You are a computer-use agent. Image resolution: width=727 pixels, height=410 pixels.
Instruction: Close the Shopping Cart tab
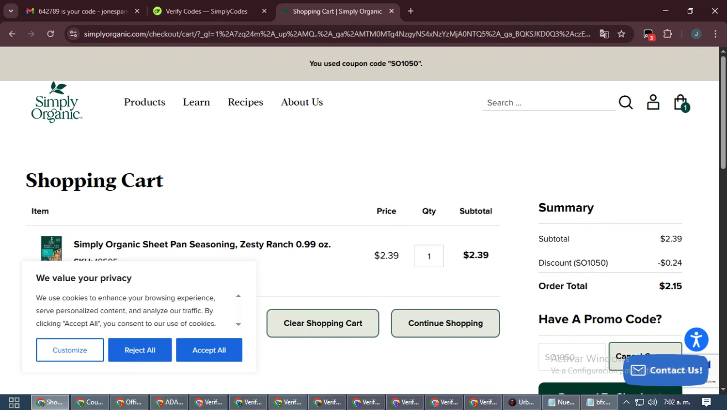[392, 11]
